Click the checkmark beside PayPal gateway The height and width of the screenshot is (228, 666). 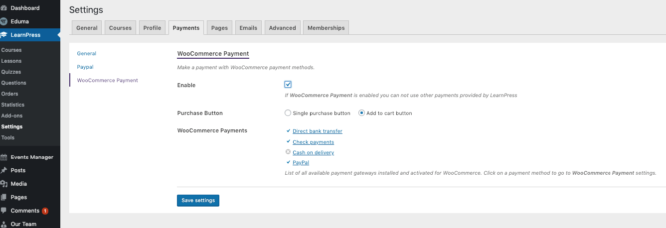(288, 162)
